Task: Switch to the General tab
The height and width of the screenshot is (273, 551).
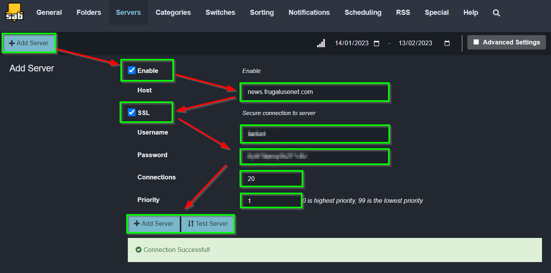Action: coord(49,12)
